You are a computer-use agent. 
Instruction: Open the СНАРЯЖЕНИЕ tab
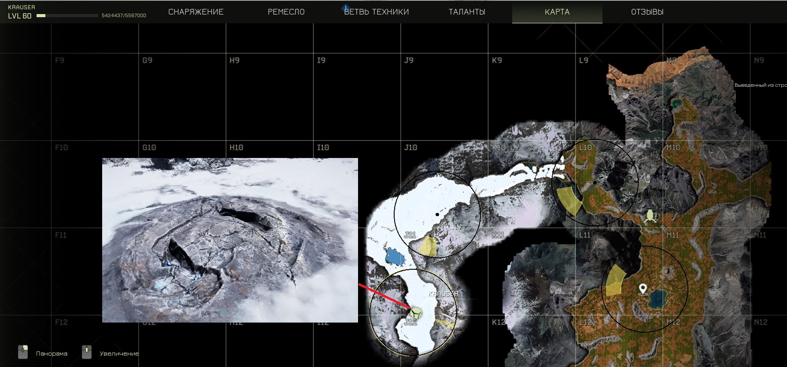coord(196,12)
